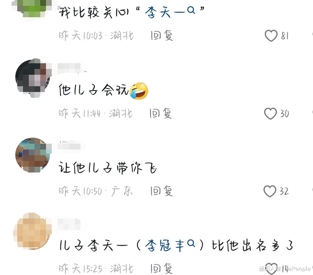Click username above 让他儿子带你飞 comment

pyautogui.click(x=69, y=145)
